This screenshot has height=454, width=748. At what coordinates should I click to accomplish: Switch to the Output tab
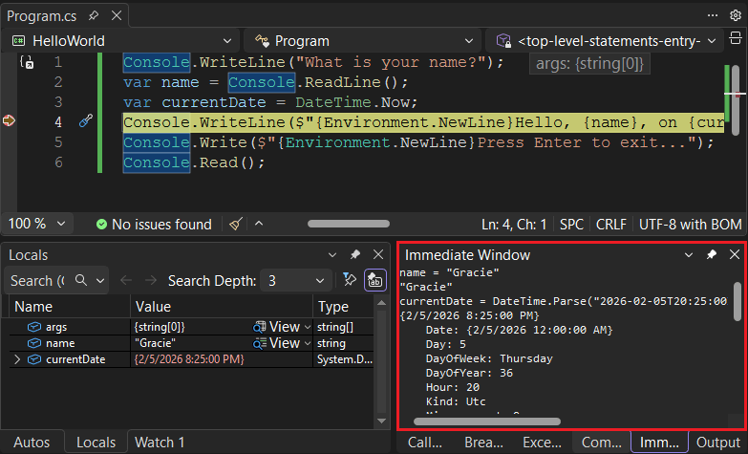(718, 443)
